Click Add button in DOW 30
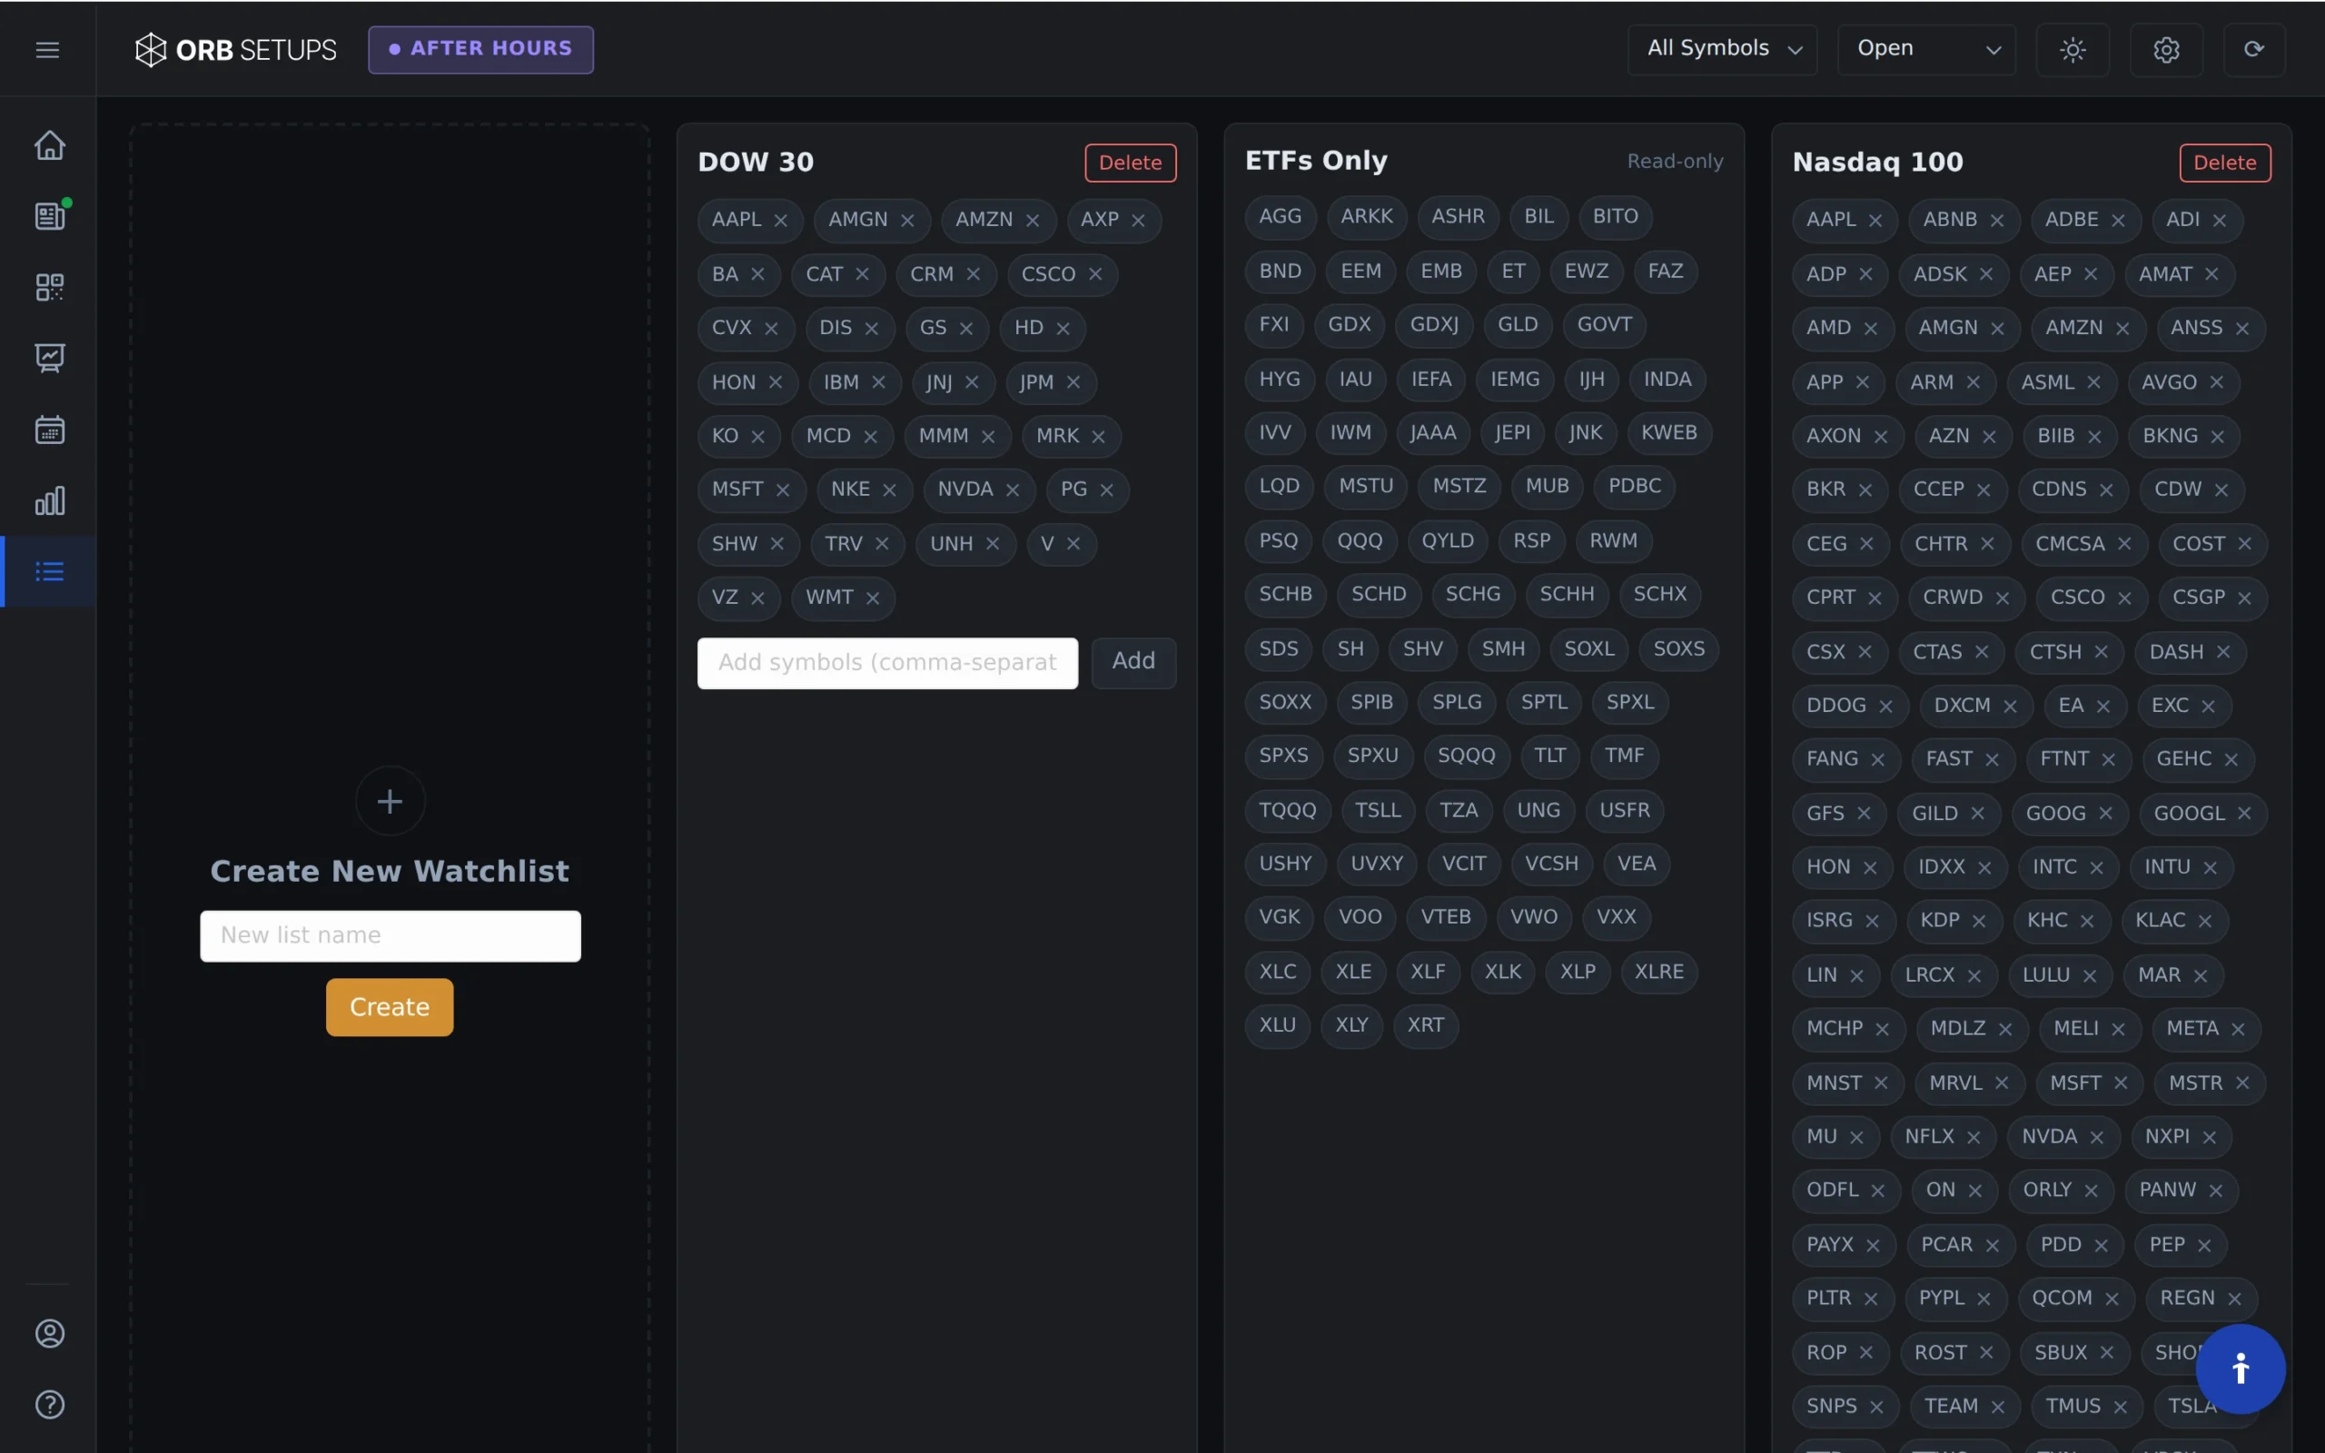Screen dimensions: 2325x1453 click(x=1133, y=662)
